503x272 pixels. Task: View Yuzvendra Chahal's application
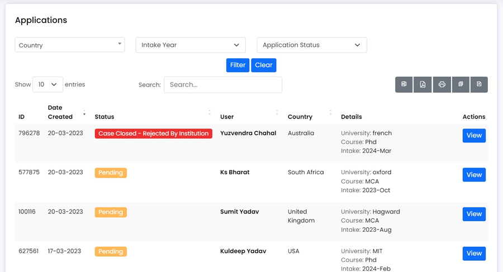[474, 135]
